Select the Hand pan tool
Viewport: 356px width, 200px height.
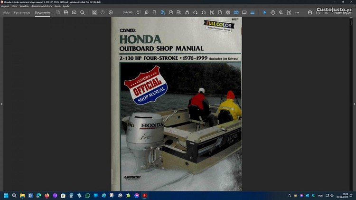(272, 12)
